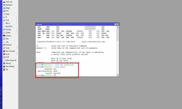Viewport: 182px width, 109px height.
Task: Open New Terminal menu item
Action: (10, 51)
